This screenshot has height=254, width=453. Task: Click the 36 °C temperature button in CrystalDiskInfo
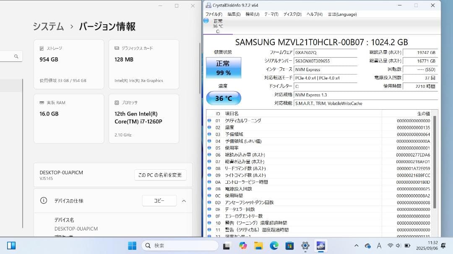point(224,97)
